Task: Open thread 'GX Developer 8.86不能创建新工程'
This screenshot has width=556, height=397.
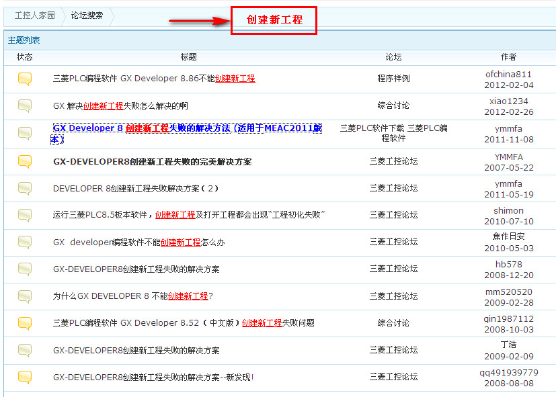Action: click(154, 79)
